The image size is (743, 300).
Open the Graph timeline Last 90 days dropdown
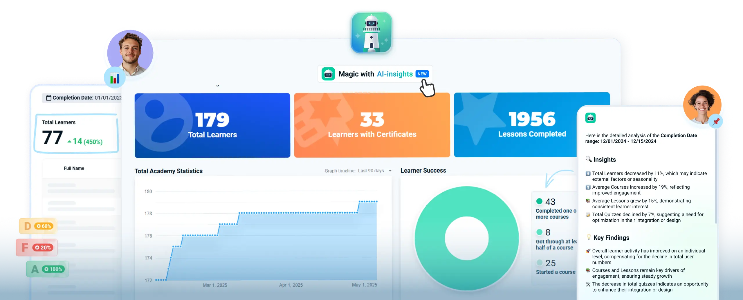click(x=390, y=171)
